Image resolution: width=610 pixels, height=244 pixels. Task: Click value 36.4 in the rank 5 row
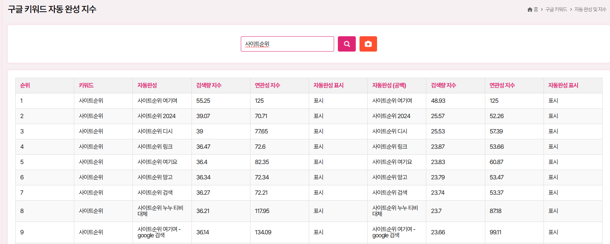click(202, 162)
